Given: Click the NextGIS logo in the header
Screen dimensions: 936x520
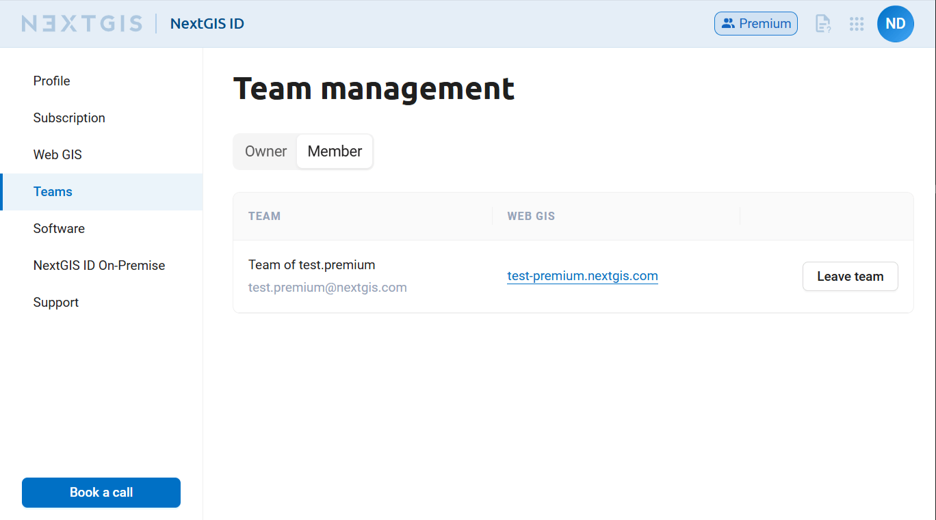Looking at the screenshot, I should coord(82,24).
